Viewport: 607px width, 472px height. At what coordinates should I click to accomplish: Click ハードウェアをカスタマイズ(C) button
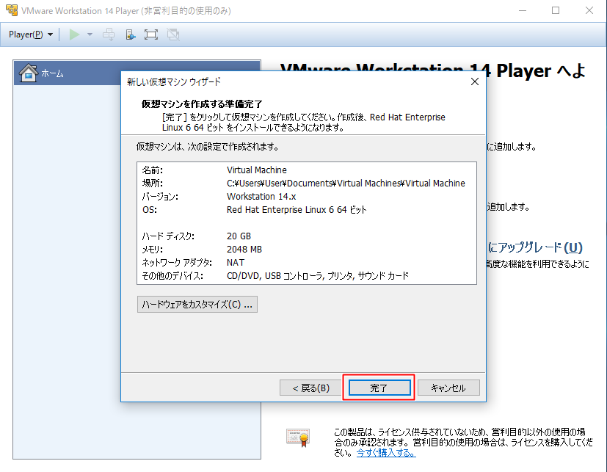point(197,305)
